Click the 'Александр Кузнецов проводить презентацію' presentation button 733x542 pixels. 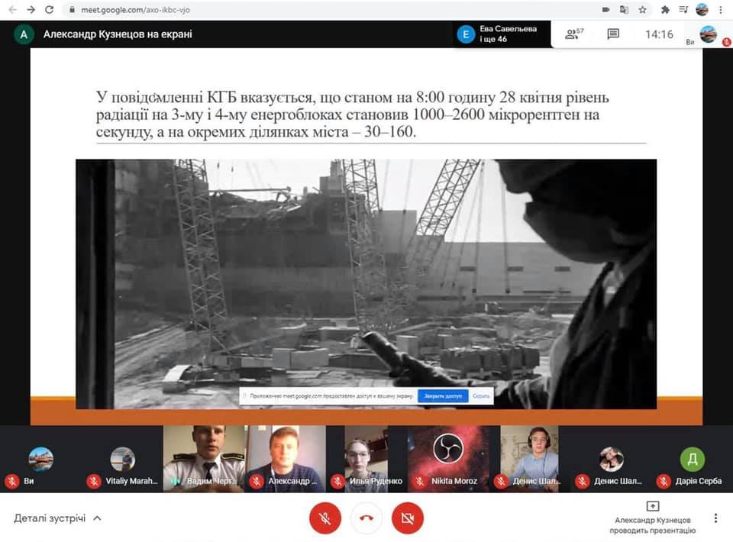[654, 518]
